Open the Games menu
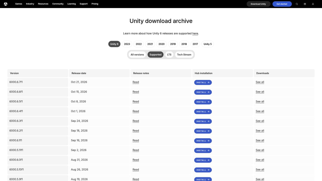The image size is (322, 181). (x=19, y=4)
